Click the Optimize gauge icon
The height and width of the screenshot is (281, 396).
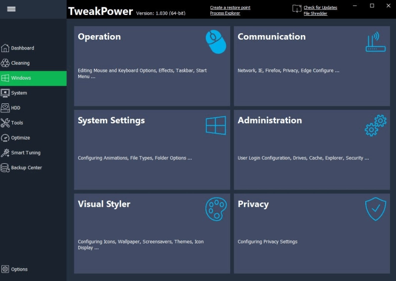(5, 138)
